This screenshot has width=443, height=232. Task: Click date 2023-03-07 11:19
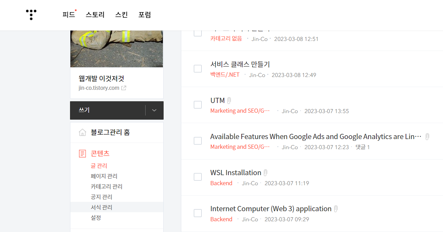[287, 183]
